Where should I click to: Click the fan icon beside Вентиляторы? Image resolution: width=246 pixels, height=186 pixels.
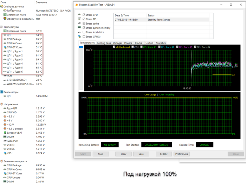point(2,92)
